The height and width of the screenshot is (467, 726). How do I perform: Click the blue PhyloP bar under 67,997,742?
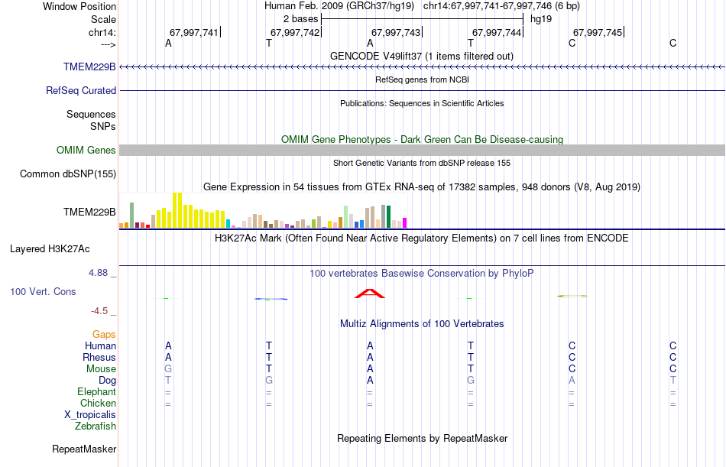coord(271,299)
